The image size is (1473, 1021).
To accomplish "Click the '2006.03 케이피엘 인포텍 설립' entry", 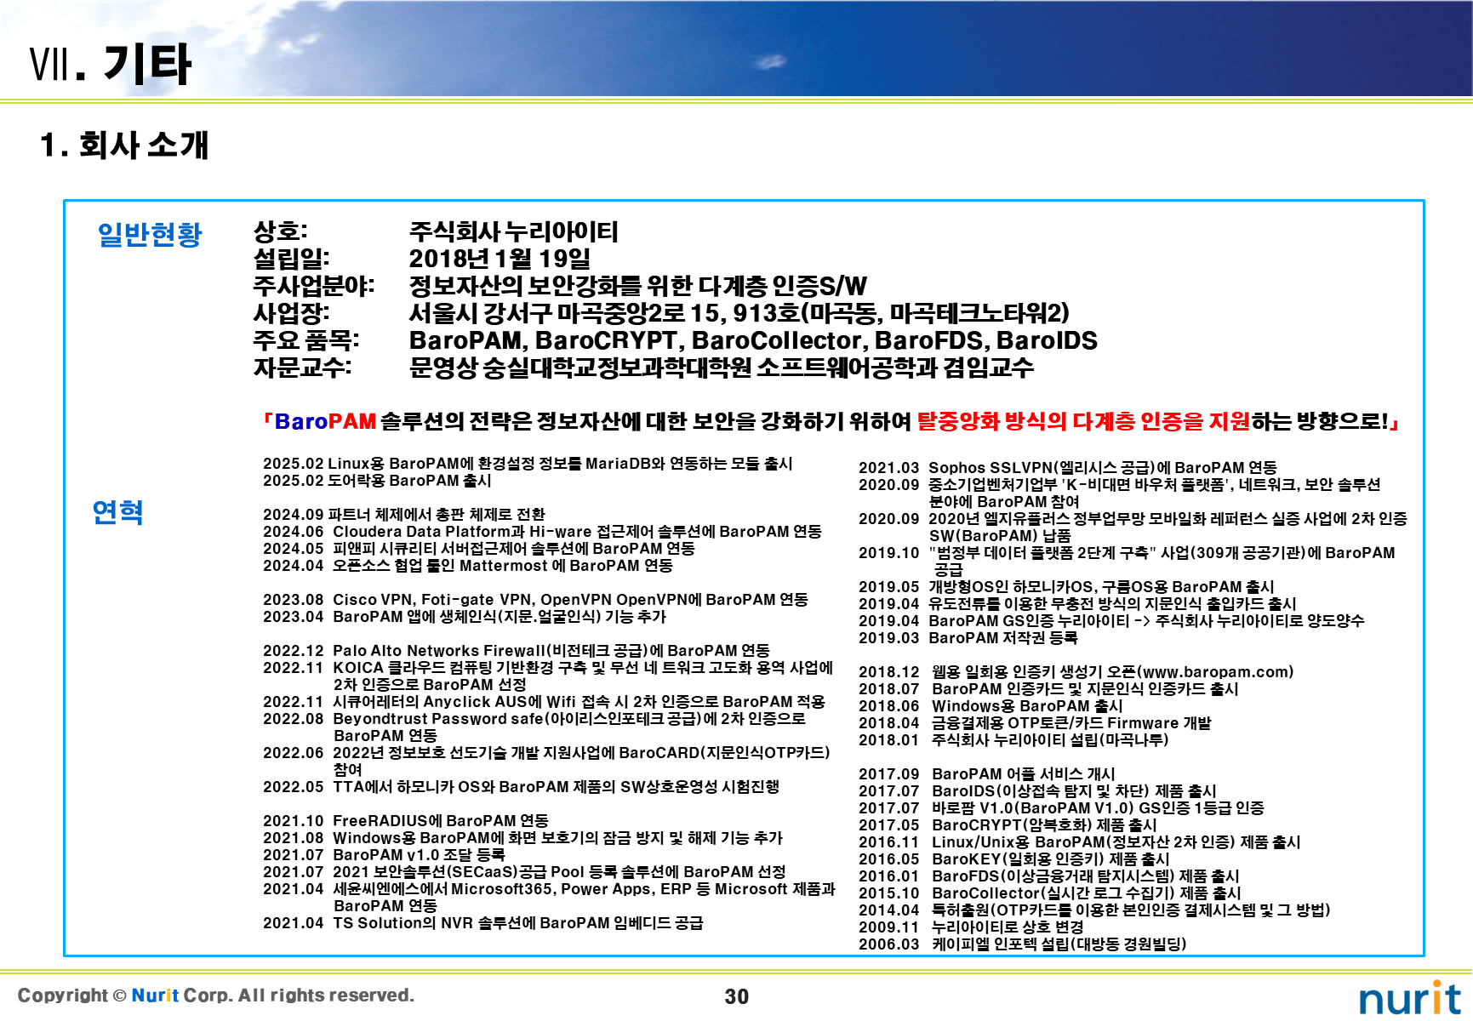I will tap(1023, 944).
